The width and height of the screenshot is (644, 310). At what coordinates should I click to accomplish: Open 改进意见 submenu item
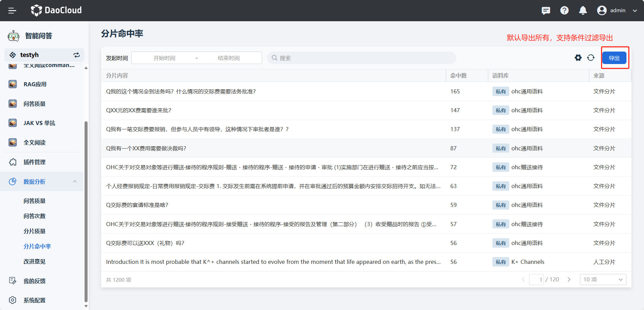(34, 261)
